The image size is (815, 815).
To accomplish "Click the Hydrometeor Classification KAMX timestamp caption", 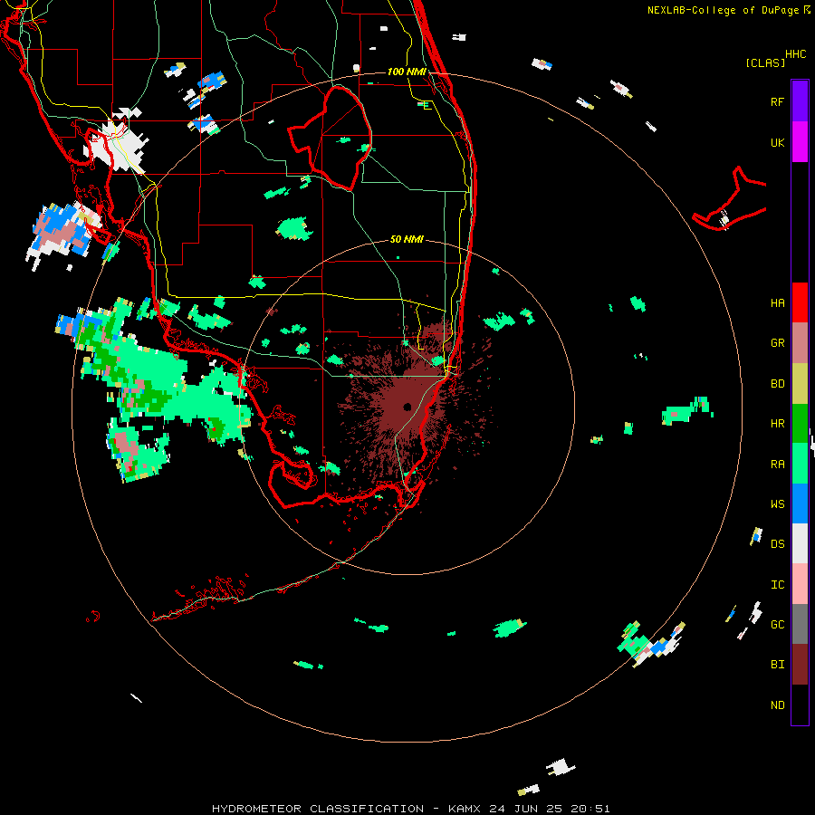I will point(410,809).
